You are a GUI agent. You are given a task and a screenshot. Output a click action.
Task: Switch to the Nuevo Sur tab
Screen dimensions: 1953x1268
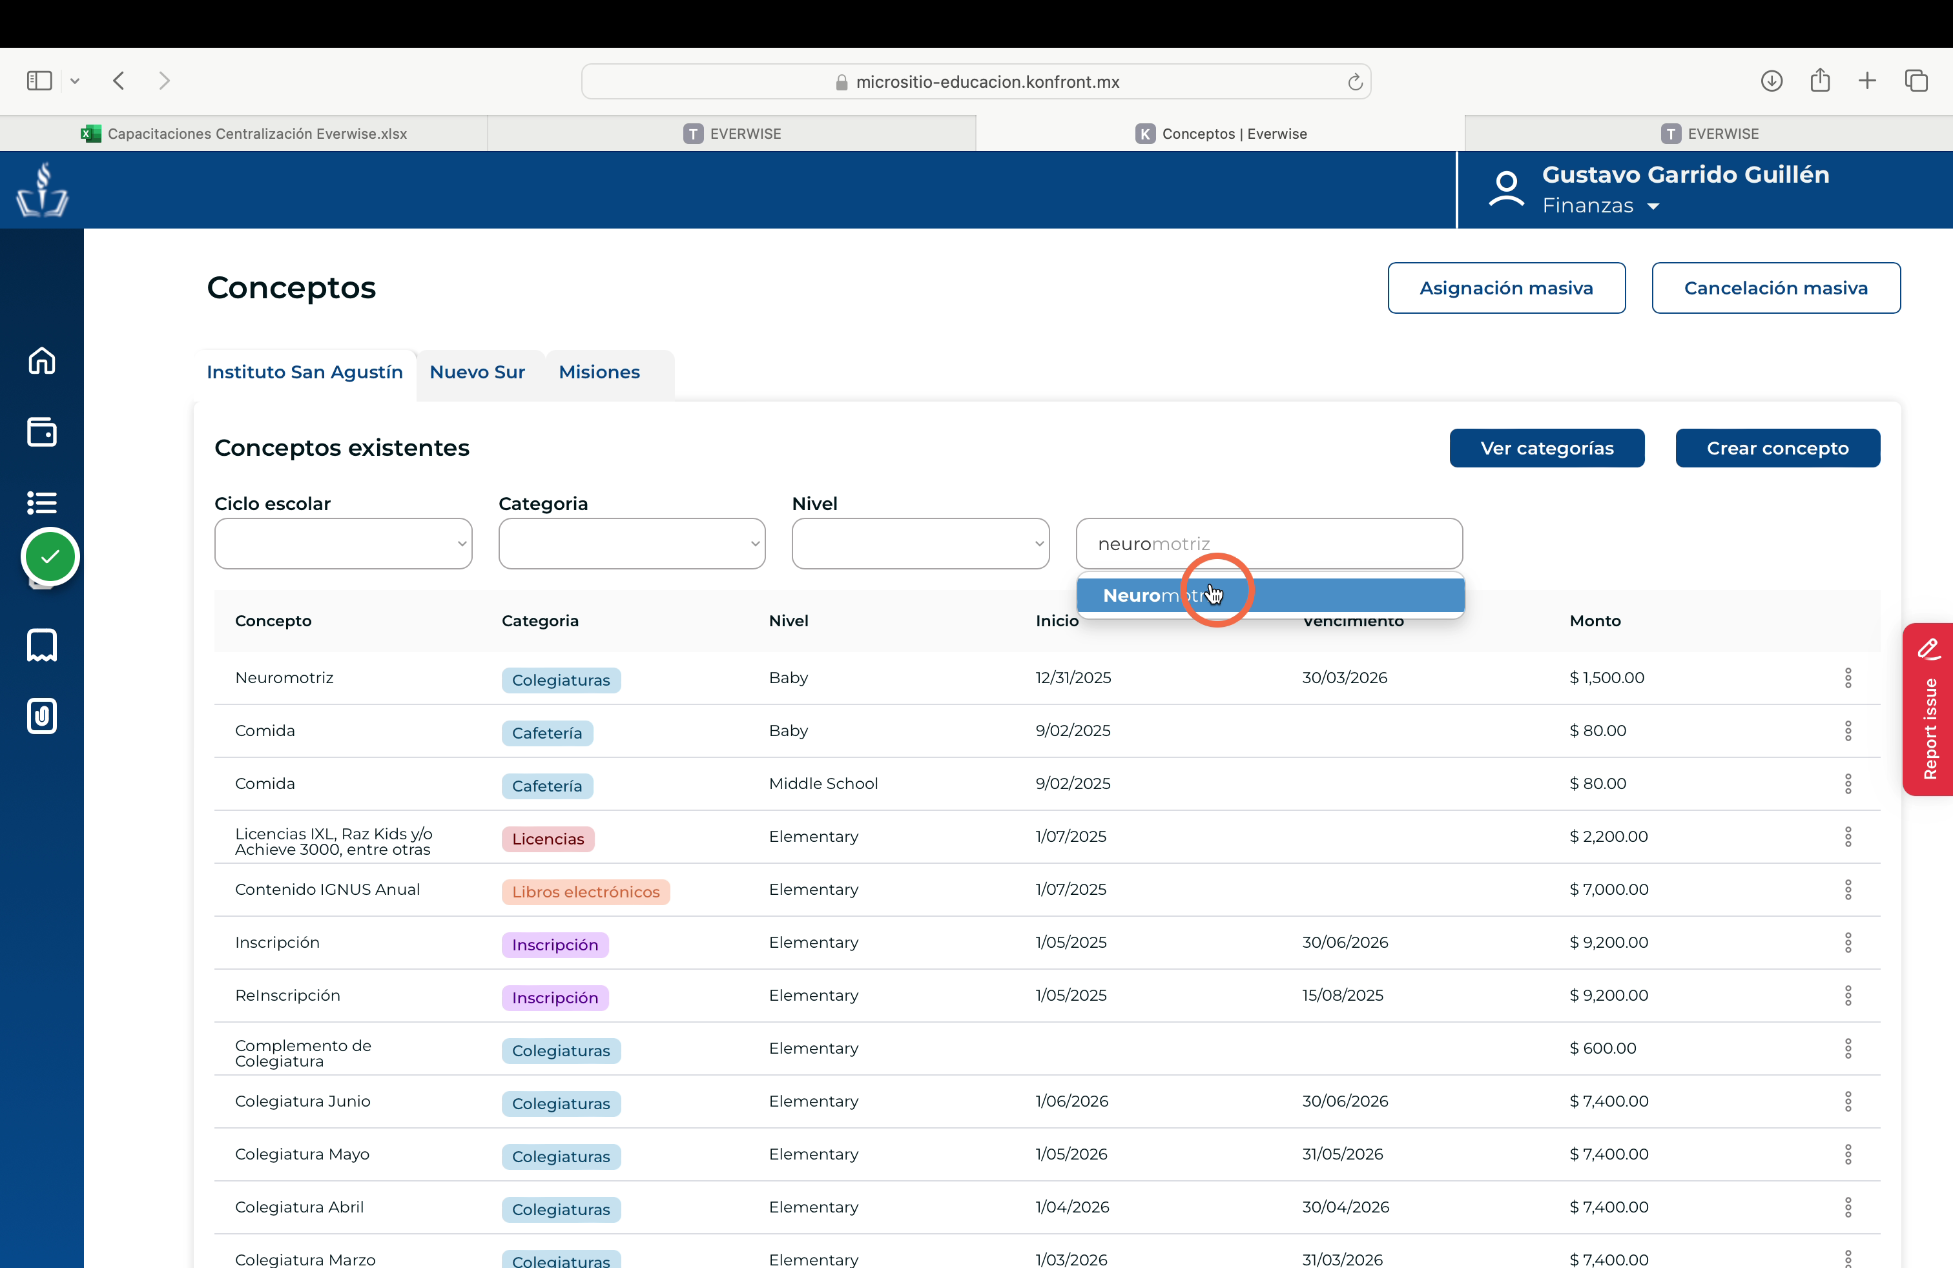[x=477, y=373]
